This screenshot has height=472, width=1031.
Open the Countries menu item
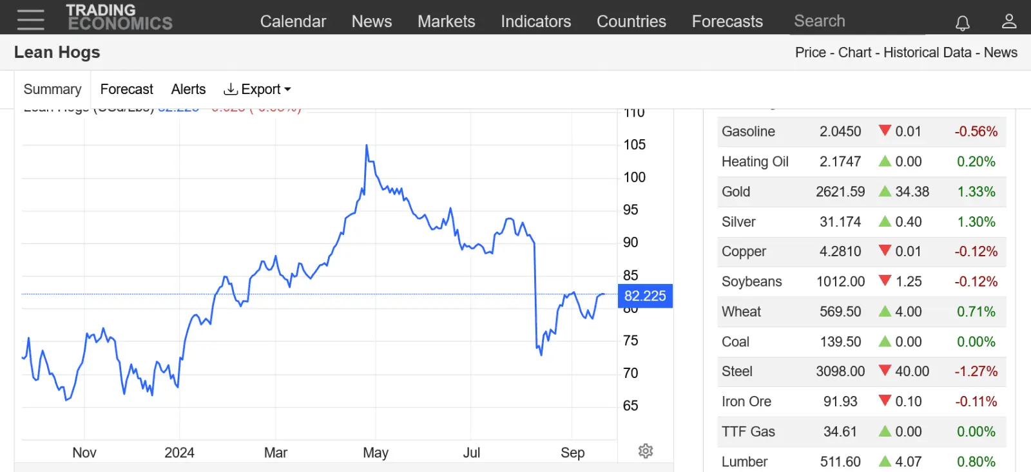[x=631, y=21]
